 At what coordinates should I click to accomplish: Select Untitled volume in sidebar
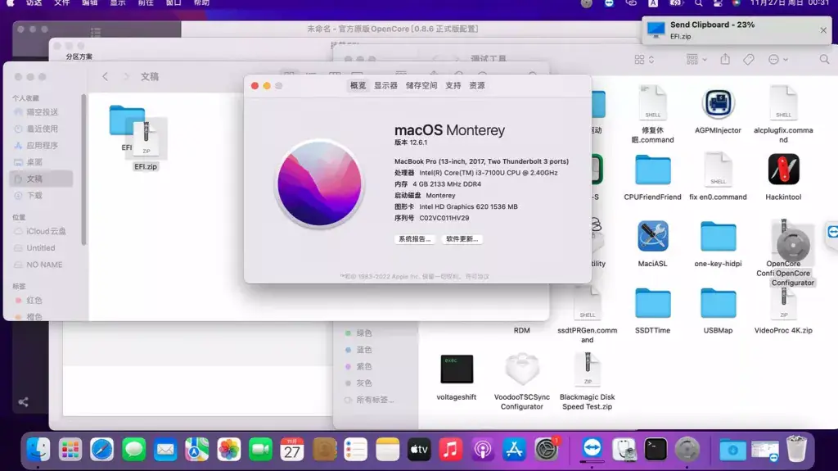[41, 248]
